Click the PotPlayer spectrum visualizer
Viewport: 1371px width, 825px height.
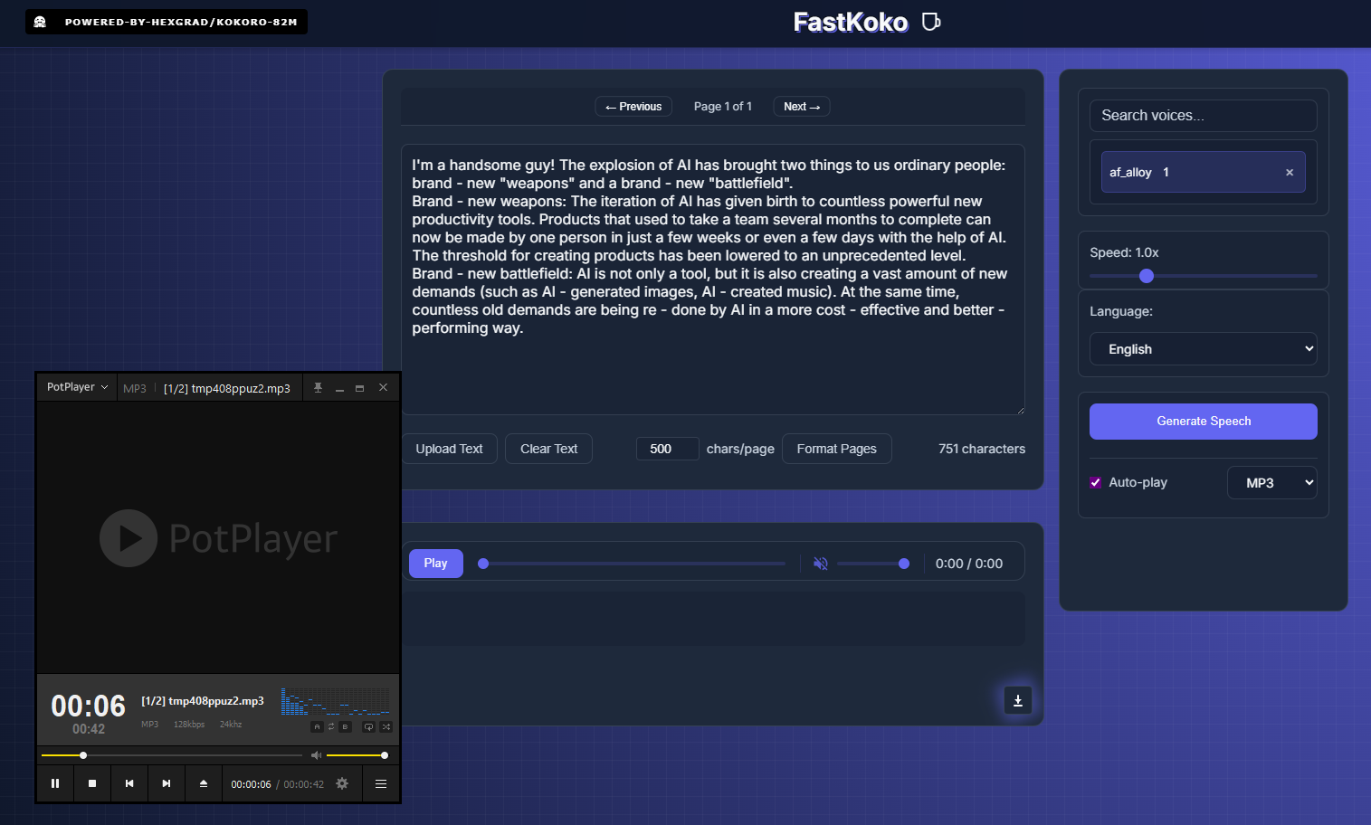(335, 701)
